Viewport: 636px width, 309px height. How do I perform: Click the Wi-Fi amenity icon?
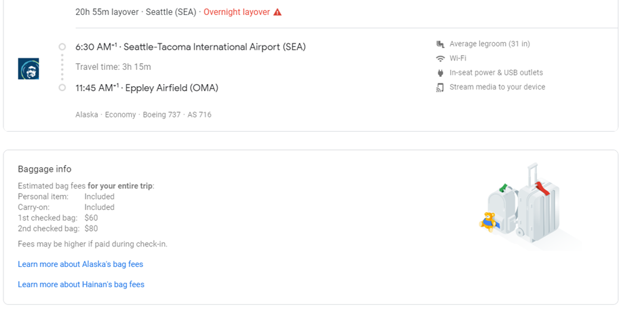440,58
